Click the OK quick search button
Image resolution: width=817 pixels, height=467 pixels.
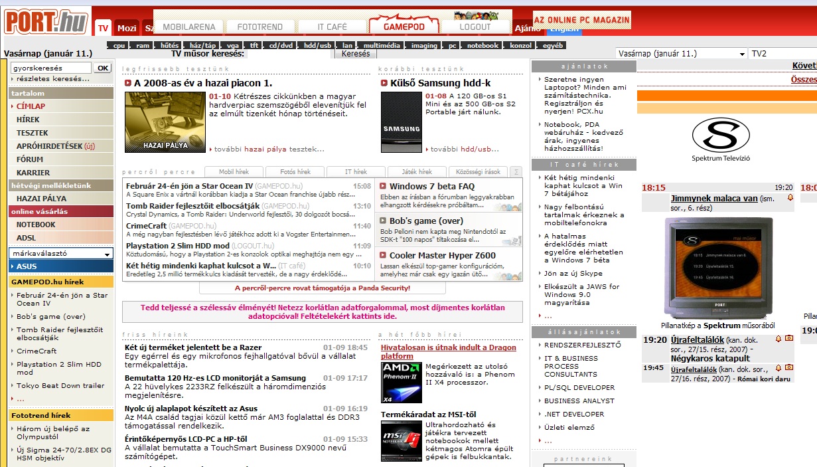[102, 68]
